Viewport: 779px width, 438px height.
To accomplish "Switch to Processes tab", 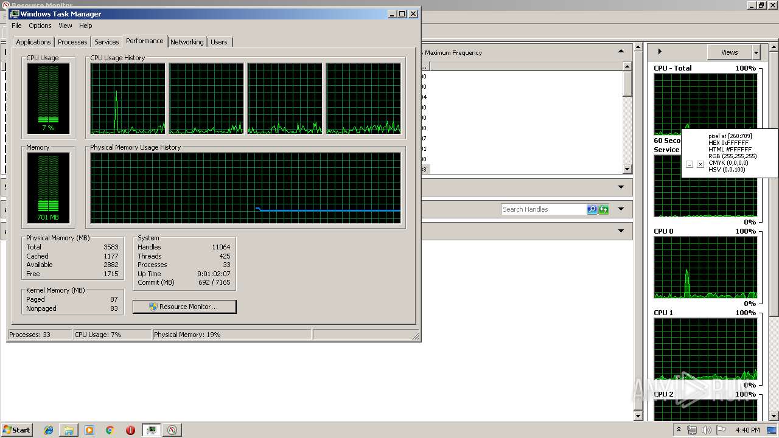I will (x=72, y=42).
